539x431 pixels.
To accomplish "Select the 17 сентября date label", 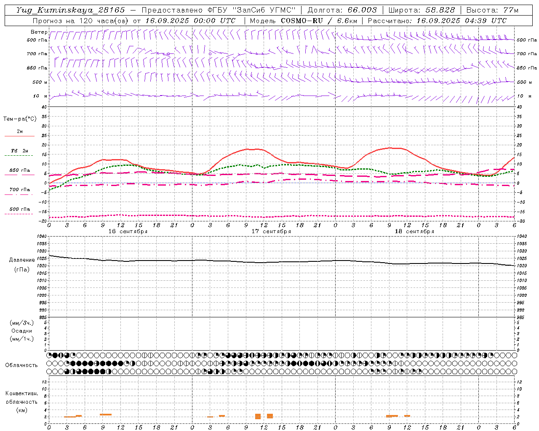I will [x=271, y=231].
